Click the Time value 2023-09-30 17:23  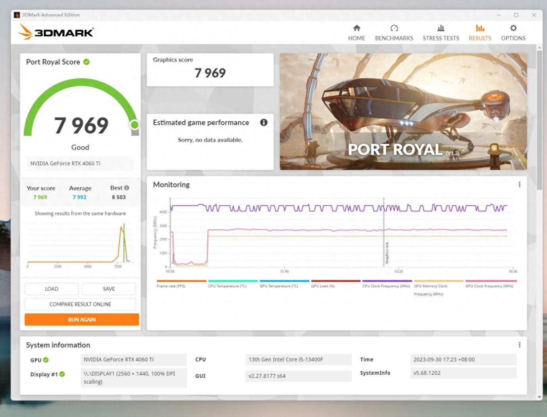pos(463,360)
